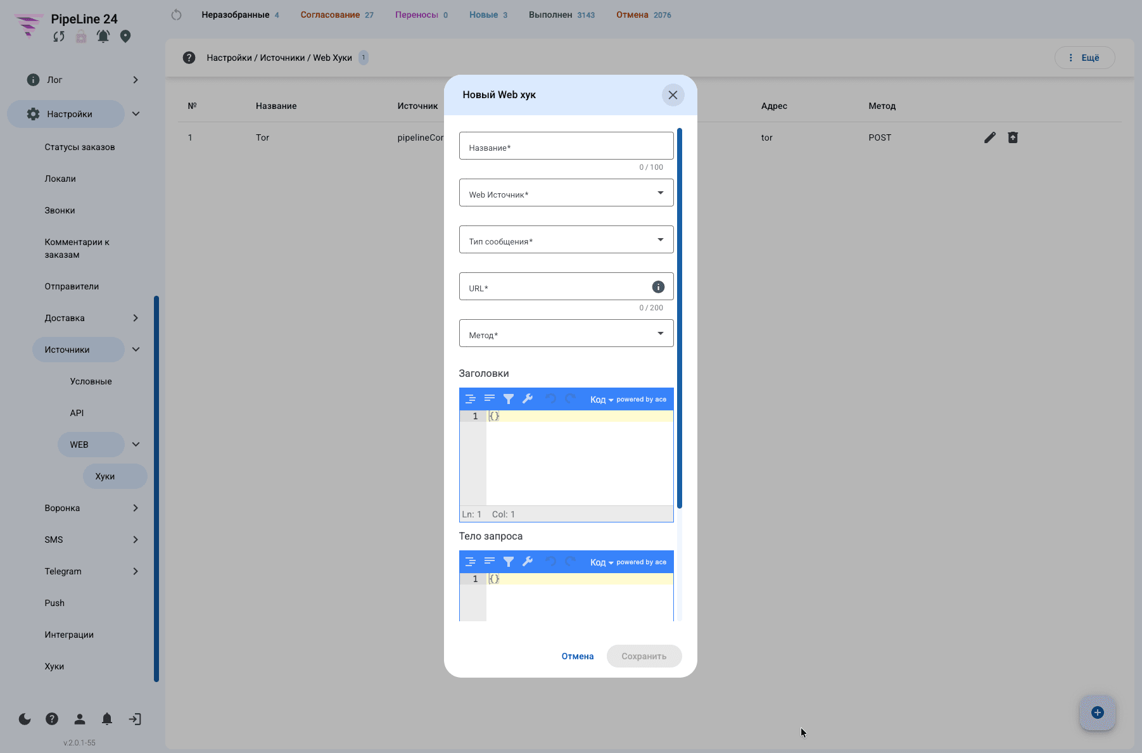Click the sidebar vertical scrollbar
Viewport: 1142px width, 753px height.
pyautogui.click(x=156, y=489)
